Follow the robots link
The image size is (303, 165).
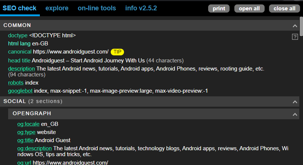tap(16, 83)
